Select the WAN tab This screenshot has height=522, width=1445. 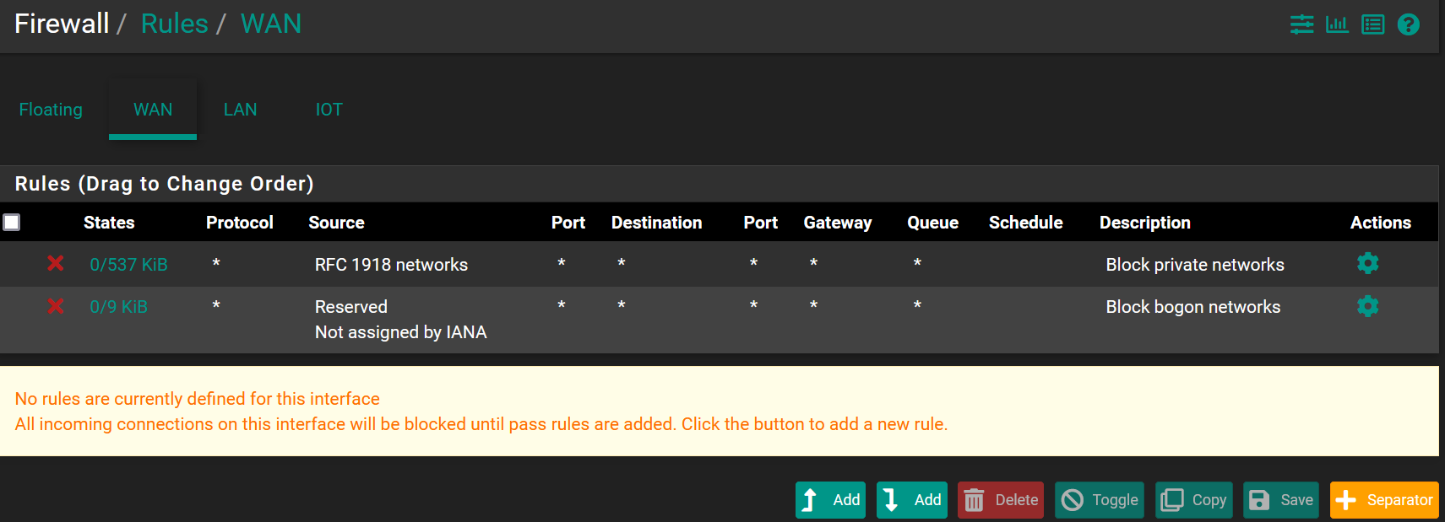[153, 110]
